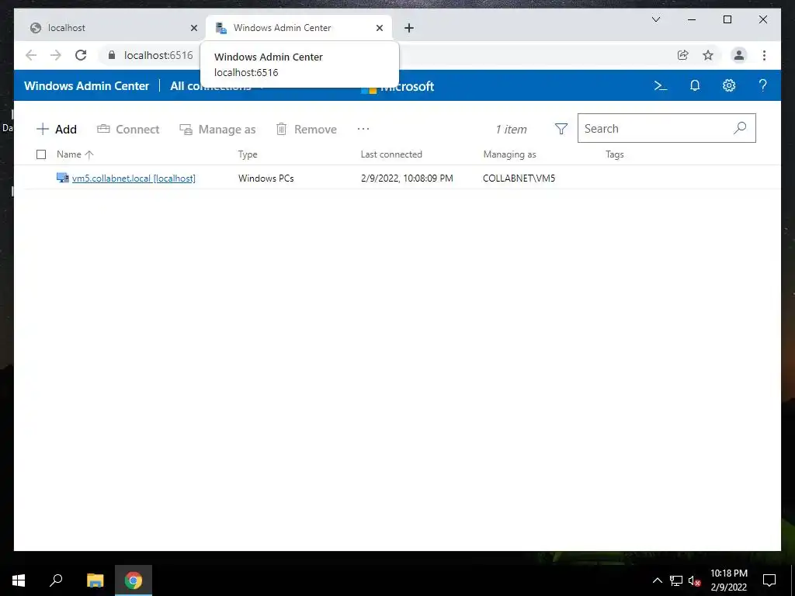Click the computer icon beside vm5.collabnet.local

[x=62, y=178]
